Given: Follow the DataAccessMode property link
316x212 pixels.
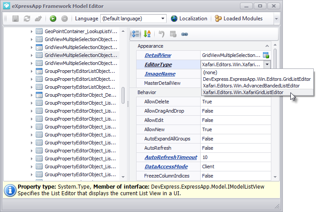Looking at the screenshot, I should [x=166, y=167].
